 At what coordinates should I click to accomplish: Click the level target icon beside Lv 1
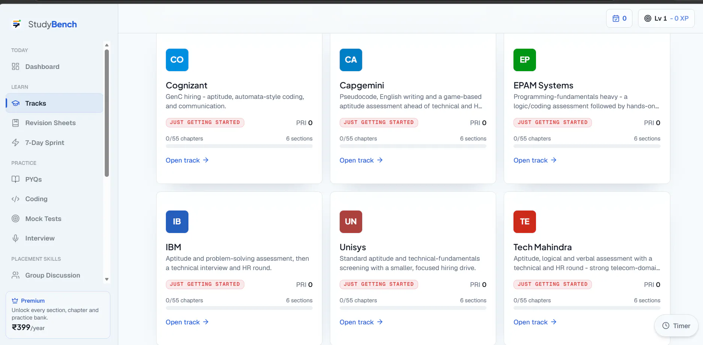648,18
